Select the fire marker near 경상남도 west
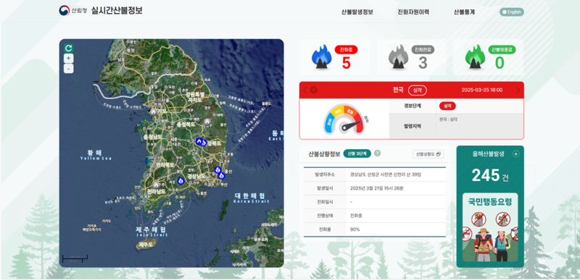The image size is (580, 280). pyautogui.click(x=181, y=180)
